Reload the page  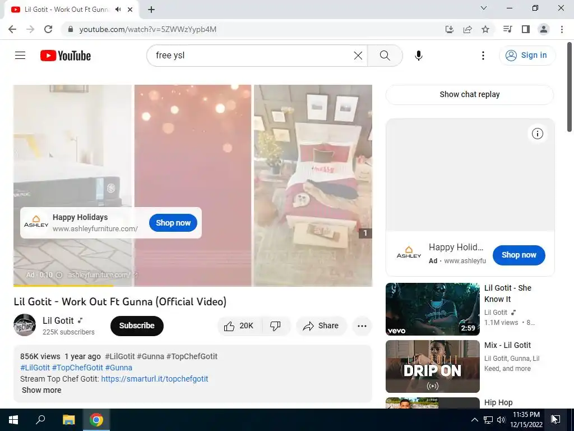coord(48,29)
